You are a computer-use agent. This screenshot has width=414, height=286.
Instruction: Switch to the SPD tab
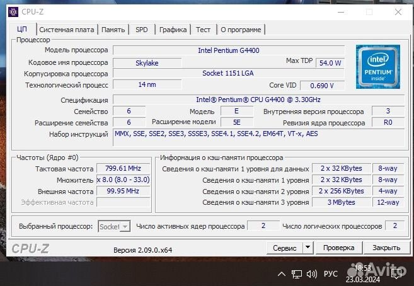[x=142, y=30]
